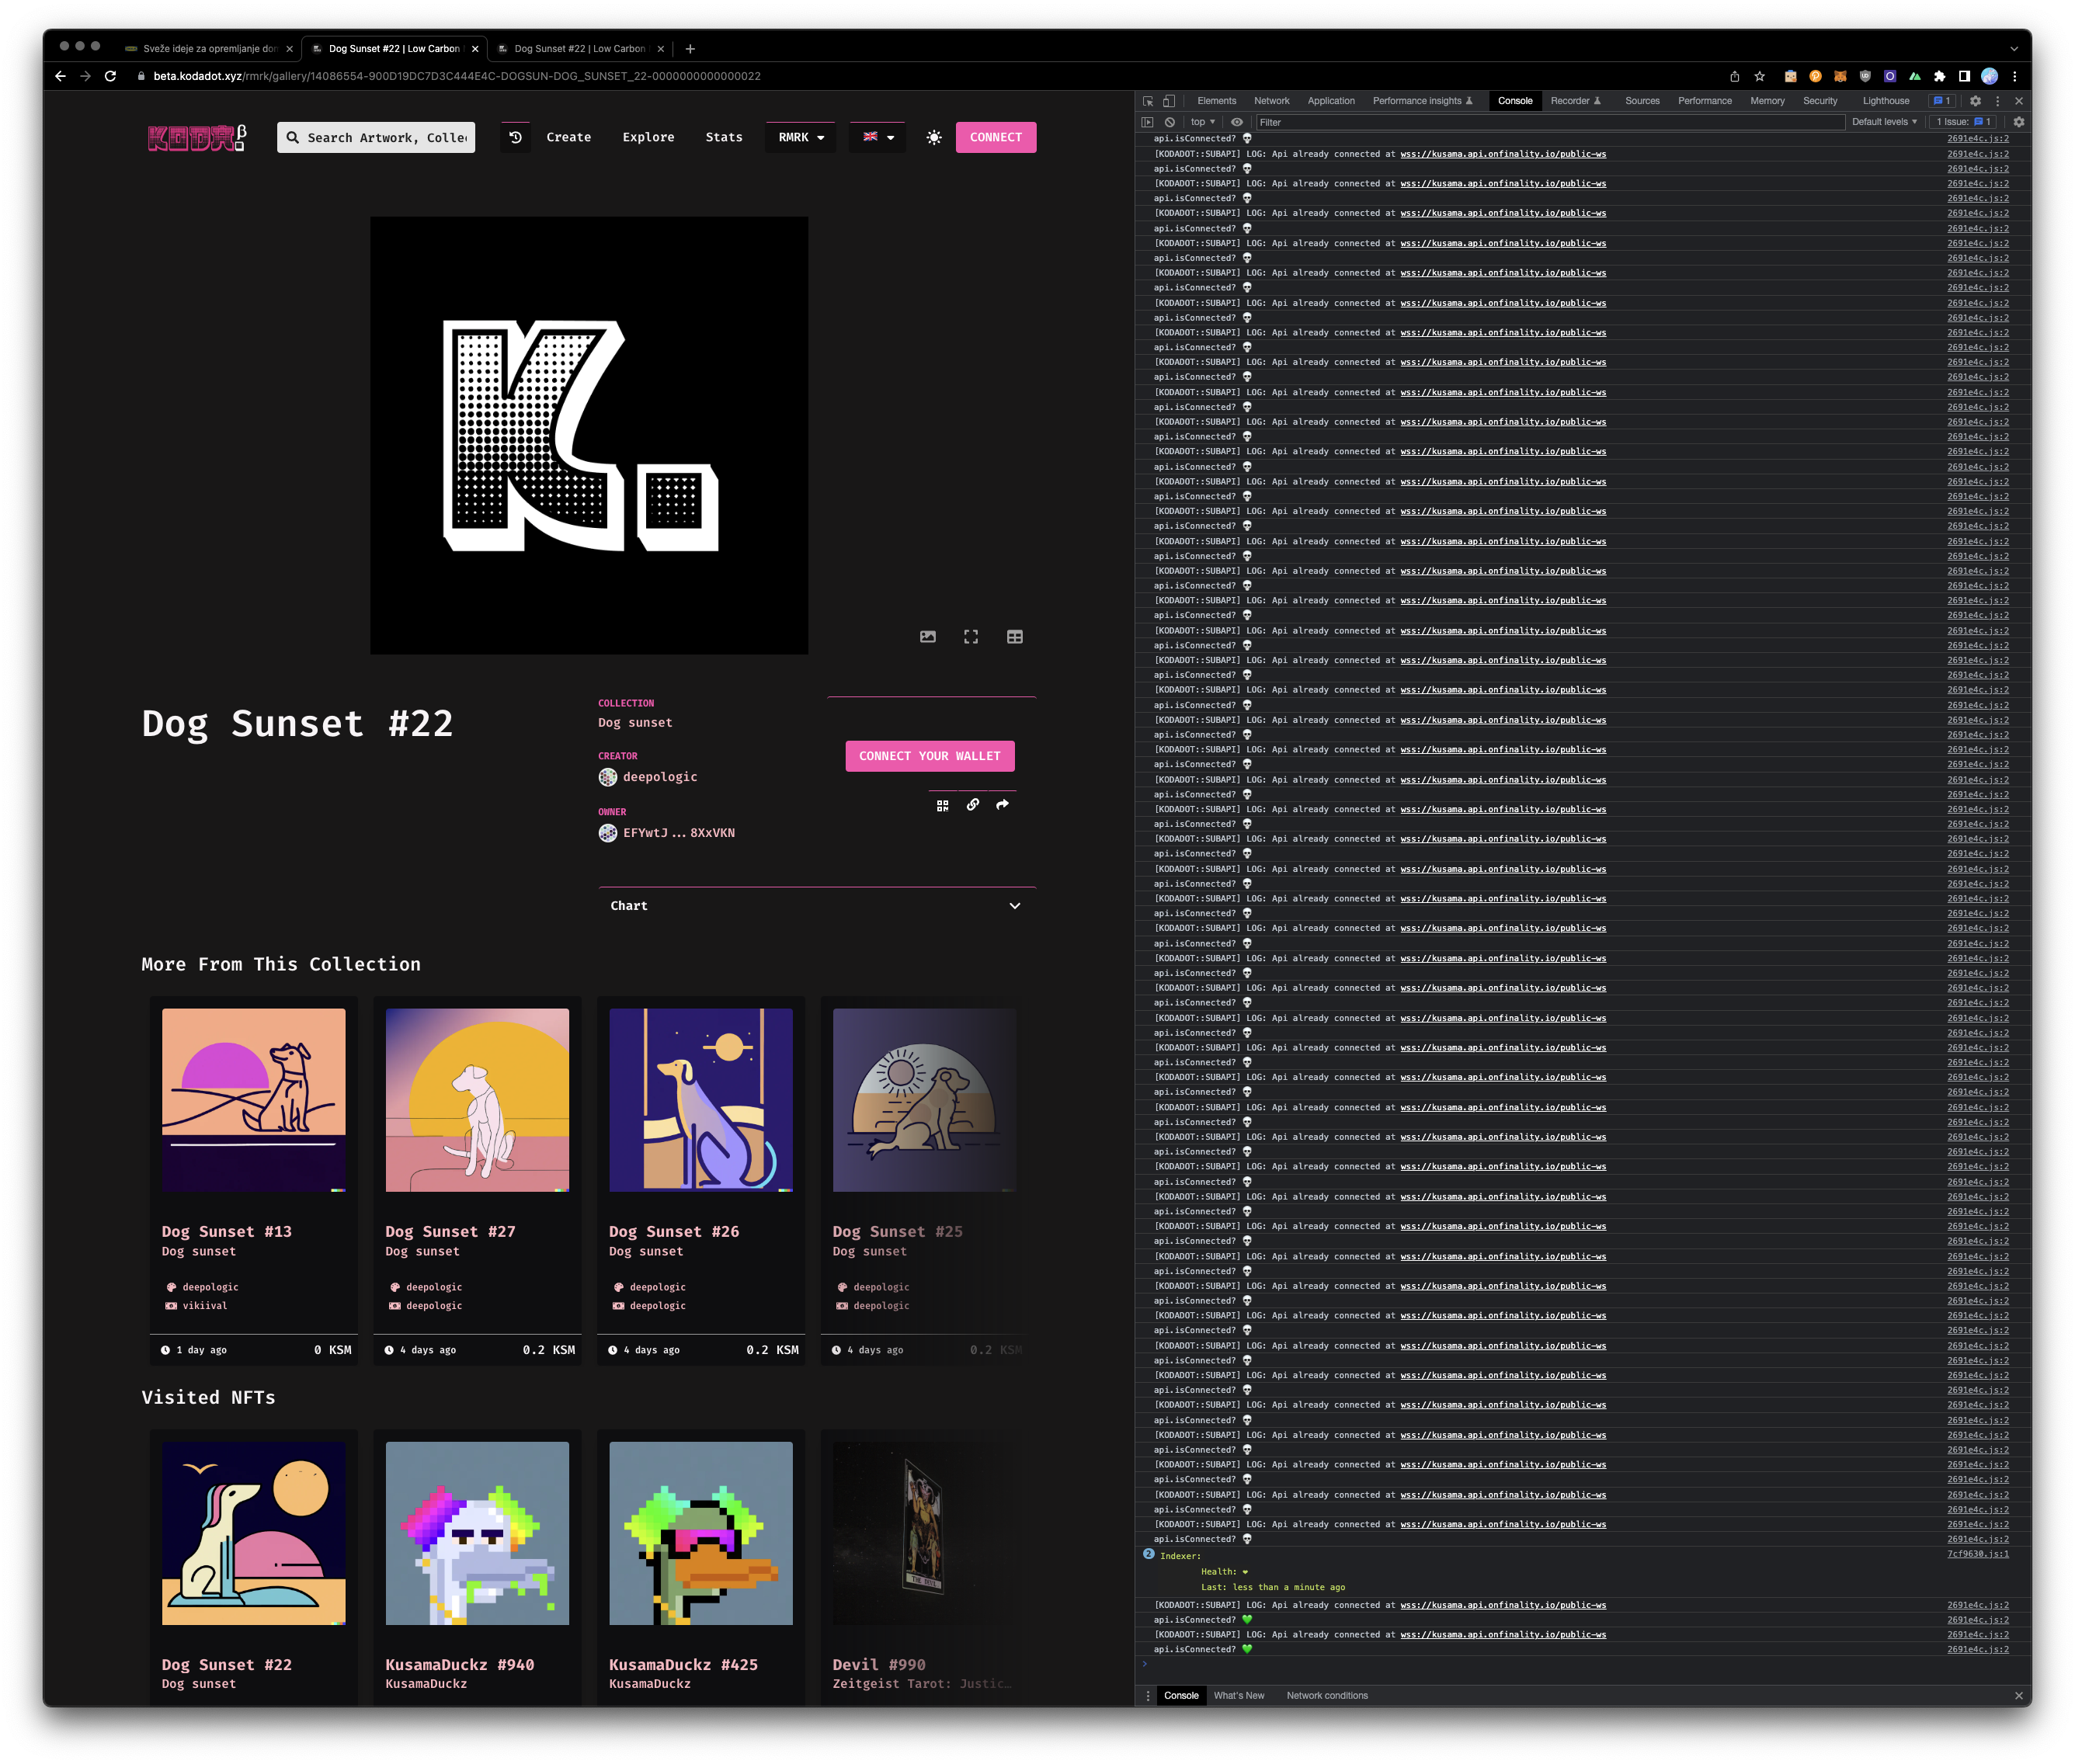Open the Dog Sunset #26 thumbnail

701,1099
